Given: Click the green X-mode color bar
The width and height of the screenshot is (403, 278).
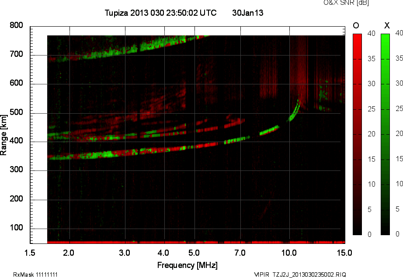Looking at the screenshot, I should (x=385, y=134).
